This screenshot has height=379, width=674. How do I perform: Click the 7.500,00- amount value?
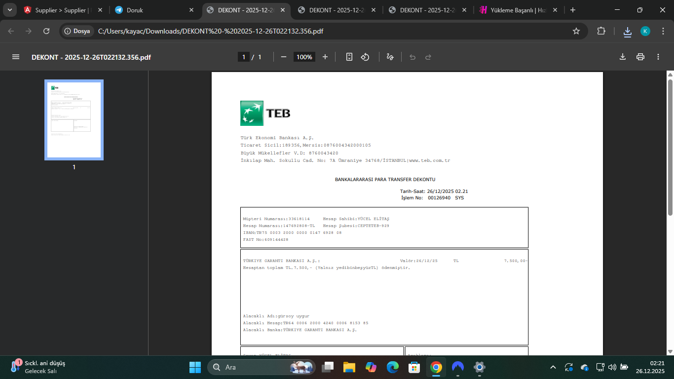(x=516, y=261)
